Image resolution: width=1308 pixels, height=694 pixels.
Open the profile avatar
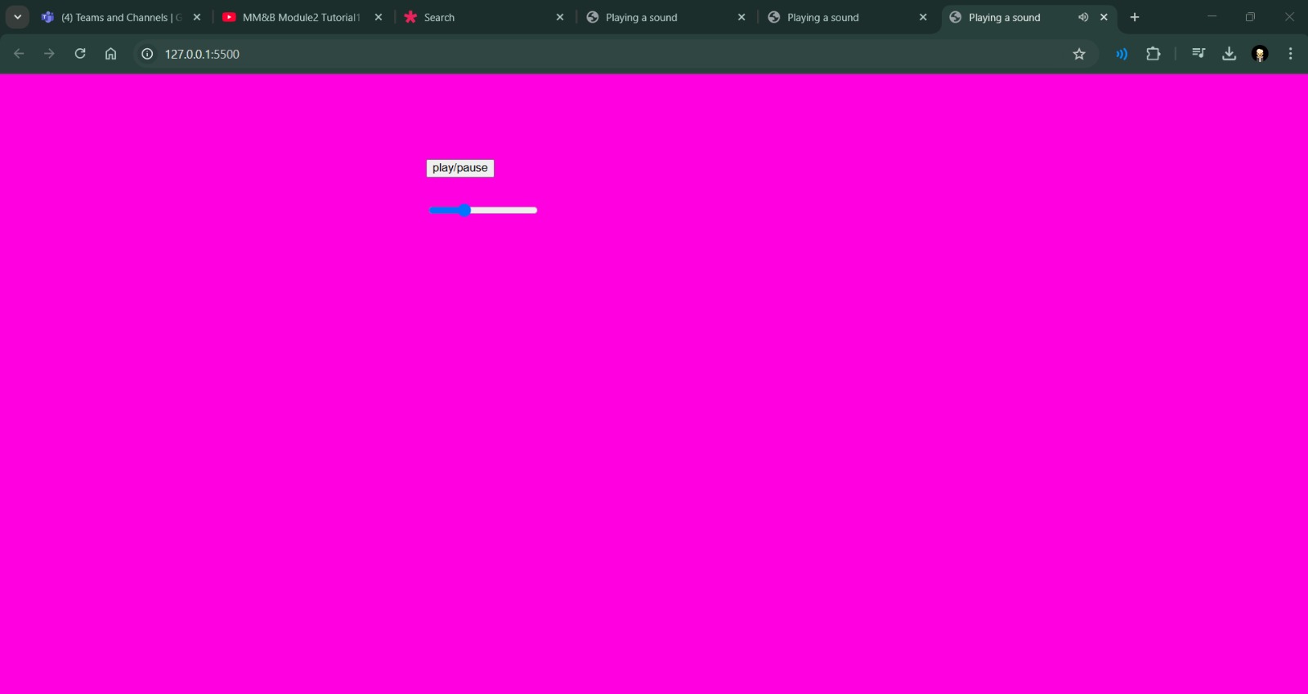pyautogui.click(x=1260, y=54)
